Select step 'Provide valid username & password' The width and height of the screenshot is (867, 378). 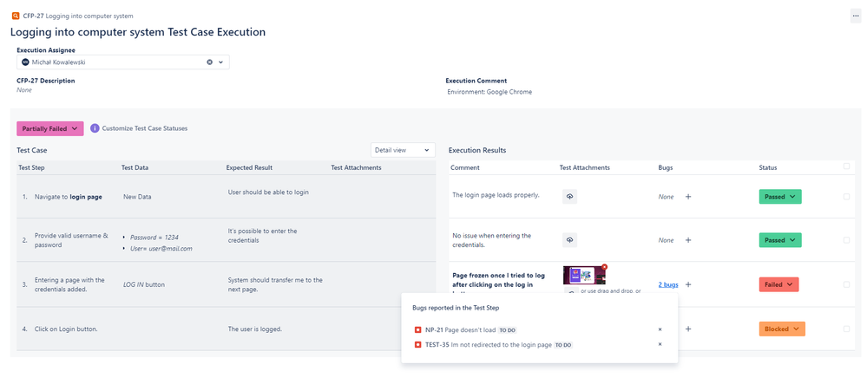69,240
